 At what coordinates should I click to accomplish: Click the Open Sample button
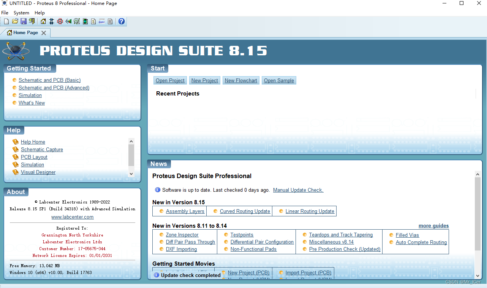point(279,80)
